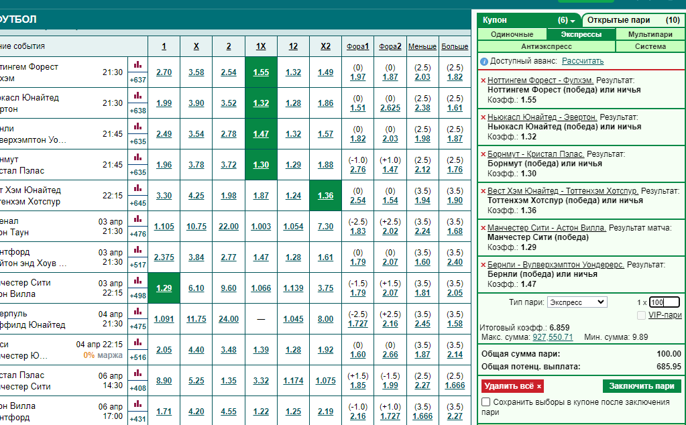The image size is (686, 425).
Task: Remove Manchester City - Aston Villa selection from coupon
Action: [x=483, y=228]
